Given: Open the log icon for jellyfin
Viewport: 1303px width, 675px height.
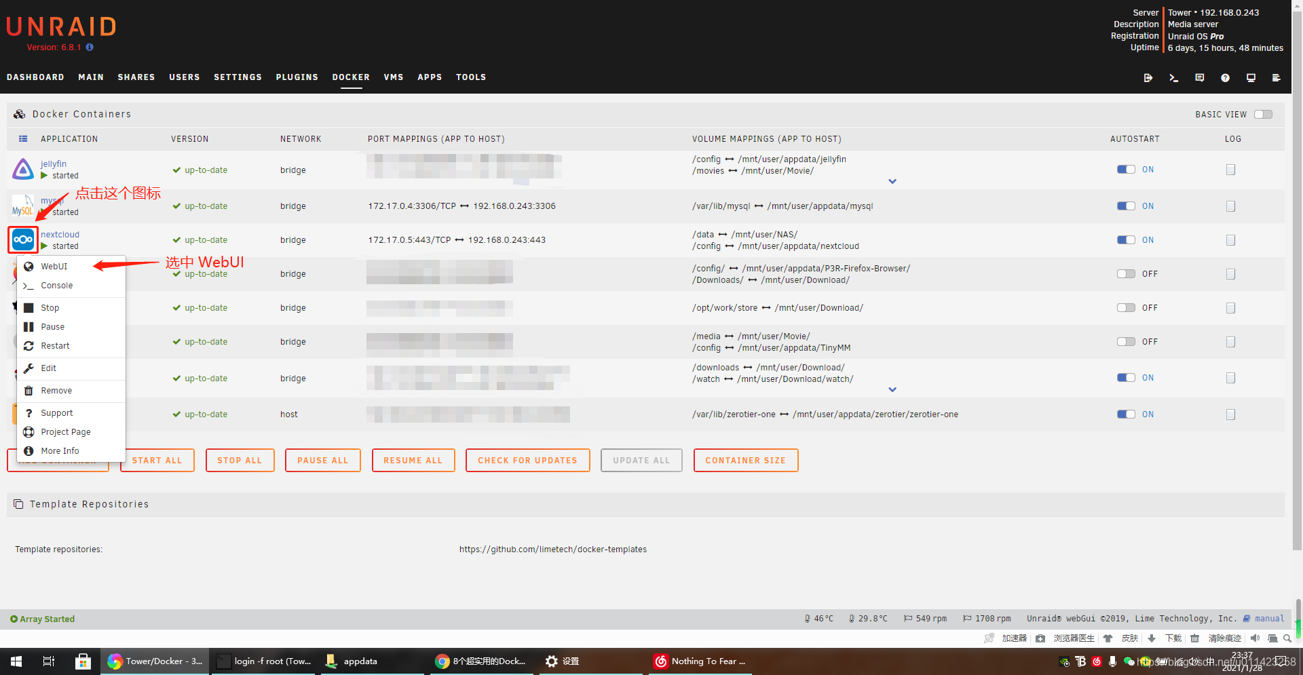Looking at the screenshot, I should click(1230, 170).
